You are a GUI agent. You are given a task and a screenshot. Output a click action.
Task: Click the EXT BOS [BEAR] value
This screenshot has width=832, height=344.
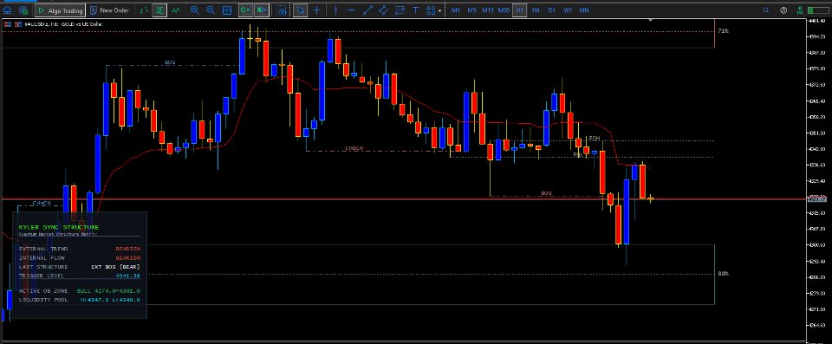tap(115, 267)
